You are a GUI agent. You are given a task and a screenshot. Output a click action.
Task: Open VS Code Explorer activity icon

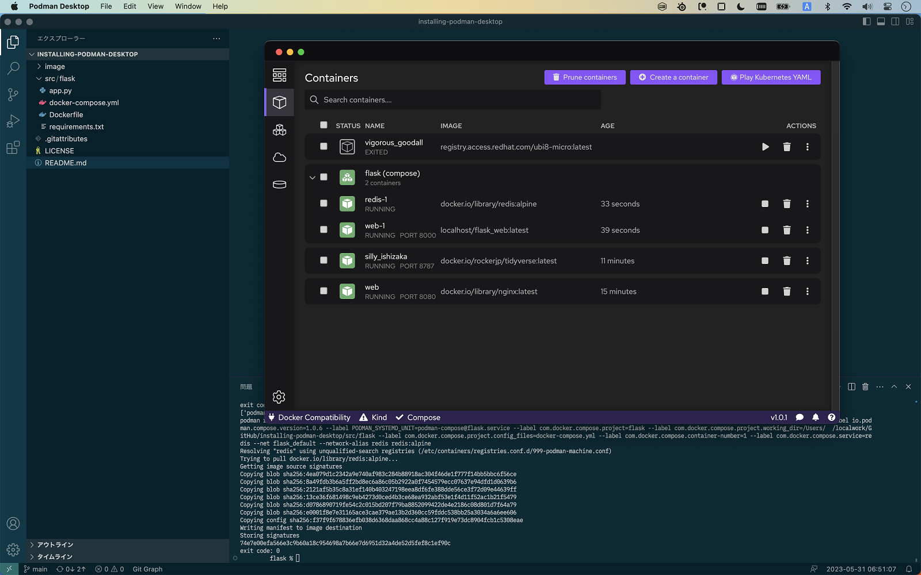(x=13, y=42)
